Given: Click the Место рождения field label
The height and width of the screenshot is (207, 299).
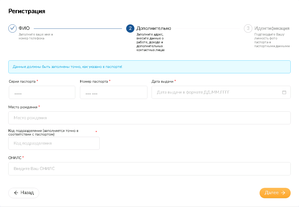Looking at the screenshot, I should (x=23, y=107).
